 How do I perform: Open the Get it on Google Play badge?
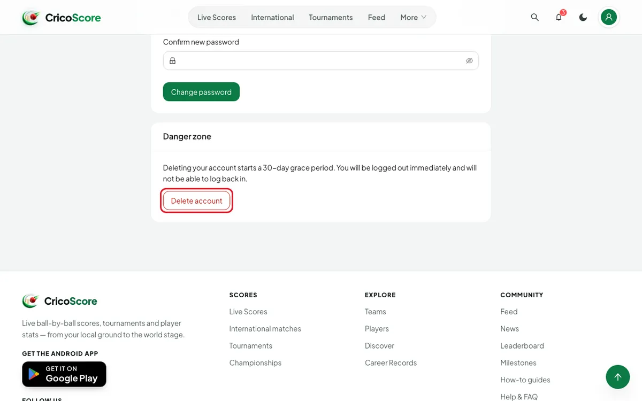pos(64,374)
